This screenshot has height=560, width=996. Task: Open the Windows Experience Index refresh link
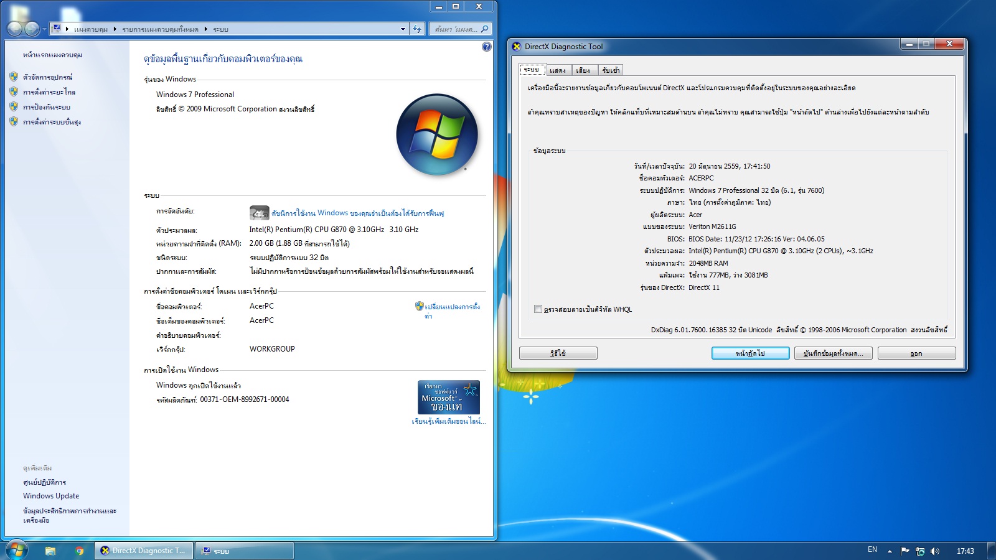[x=358, y=213]
